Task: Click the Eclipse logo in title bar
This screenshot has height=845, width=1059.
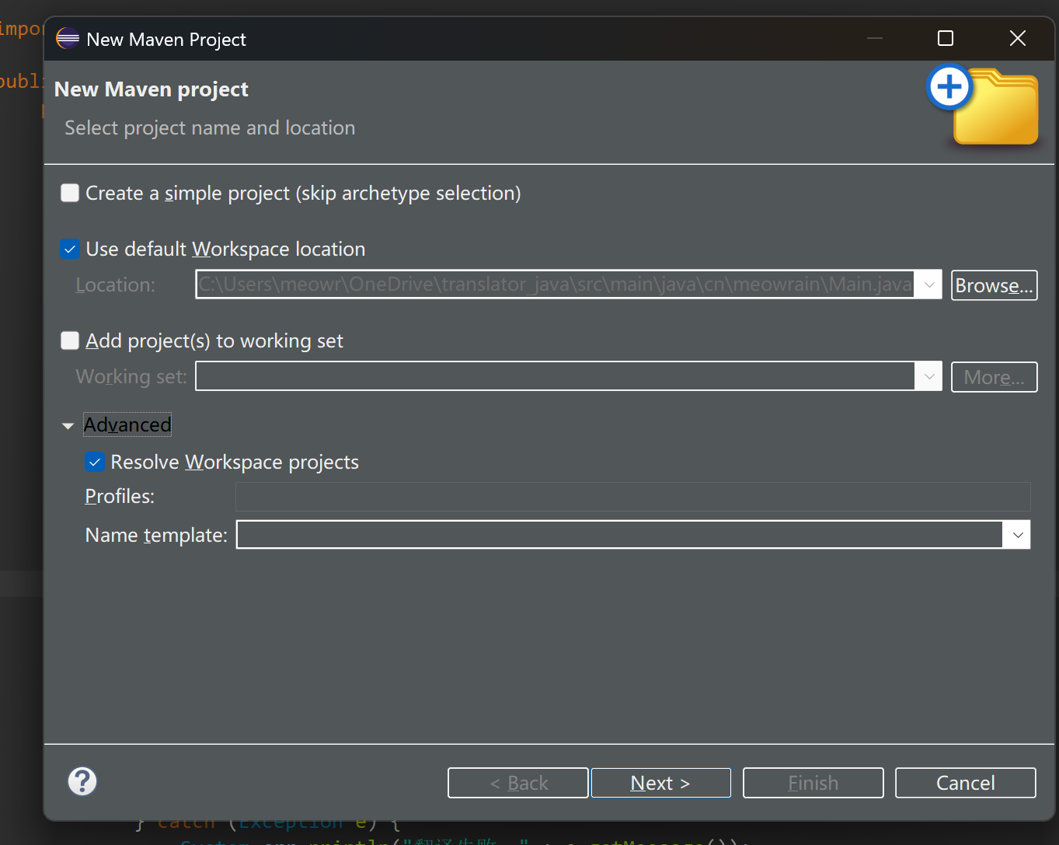Action: click(x=68, y=39)
